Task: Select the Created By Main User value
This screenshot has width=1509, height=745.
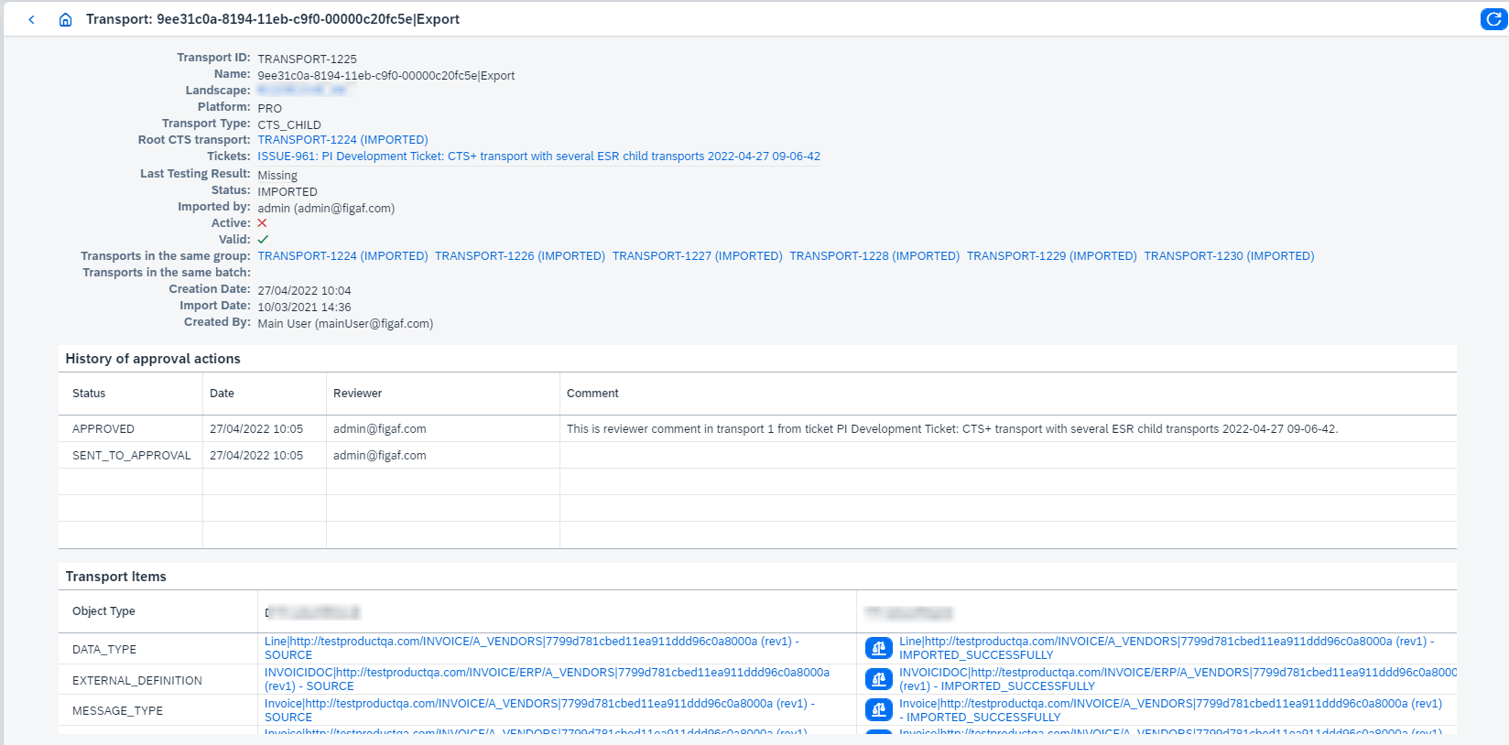Action: 345,324
